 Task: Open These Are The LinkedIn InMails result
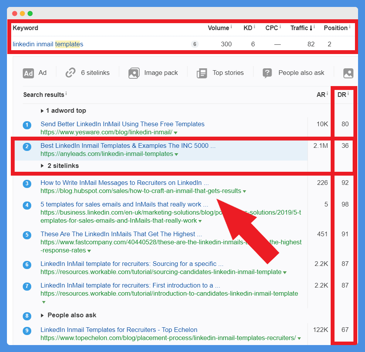click(121, 234)
